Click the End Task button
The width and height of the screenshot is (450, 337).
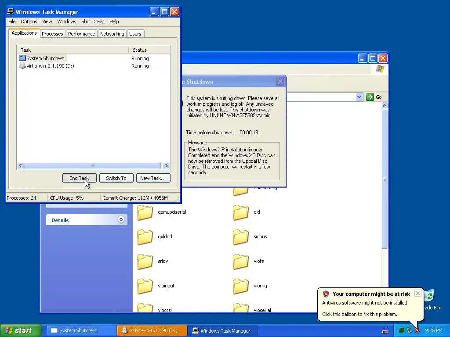tap(79, 178)
